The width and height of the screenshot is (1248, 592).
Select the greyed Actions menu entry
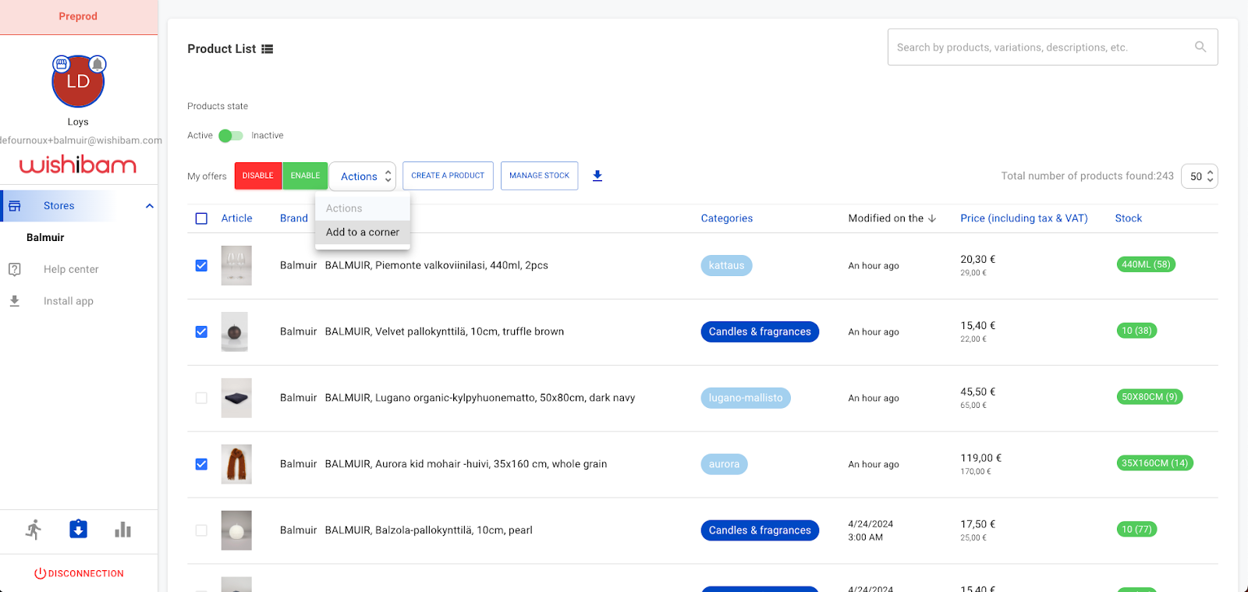coord(363,208)
